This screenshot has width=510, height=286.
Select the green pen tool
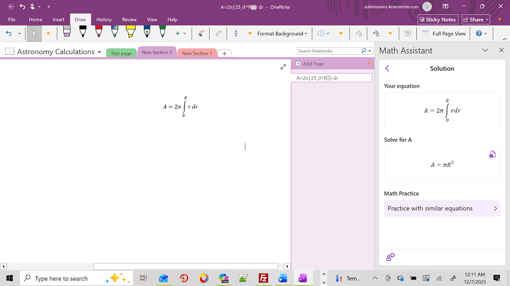coord(162,32)
